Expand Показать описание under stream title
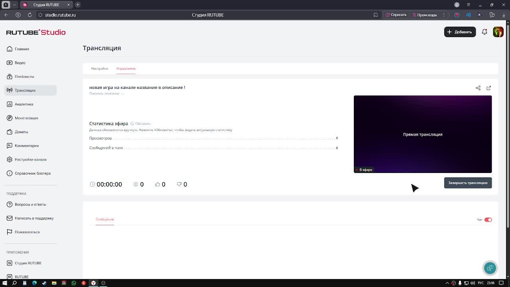 [x=106, y=94]
